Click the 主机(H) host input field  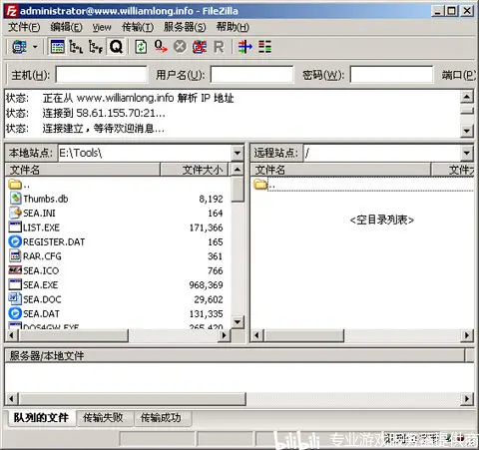click(102, 75)
